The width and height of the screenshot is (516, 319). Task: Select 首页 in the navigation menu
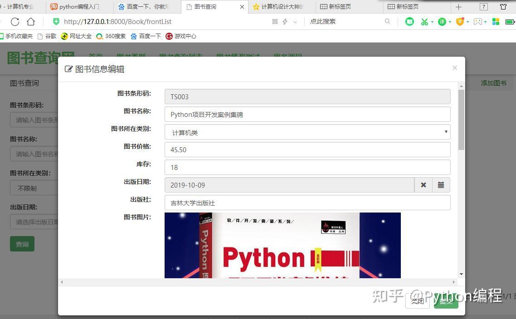pyautogui.click(x=97, y=55)
